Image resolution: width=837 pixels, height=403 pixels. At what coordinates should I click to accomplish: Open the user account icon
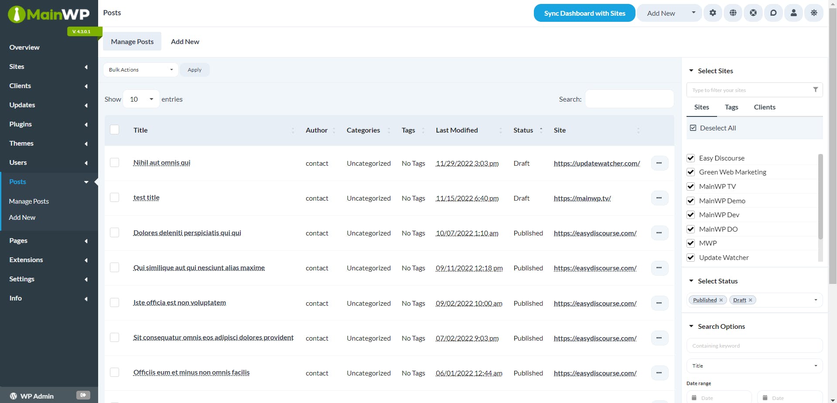tap(794, 13)
